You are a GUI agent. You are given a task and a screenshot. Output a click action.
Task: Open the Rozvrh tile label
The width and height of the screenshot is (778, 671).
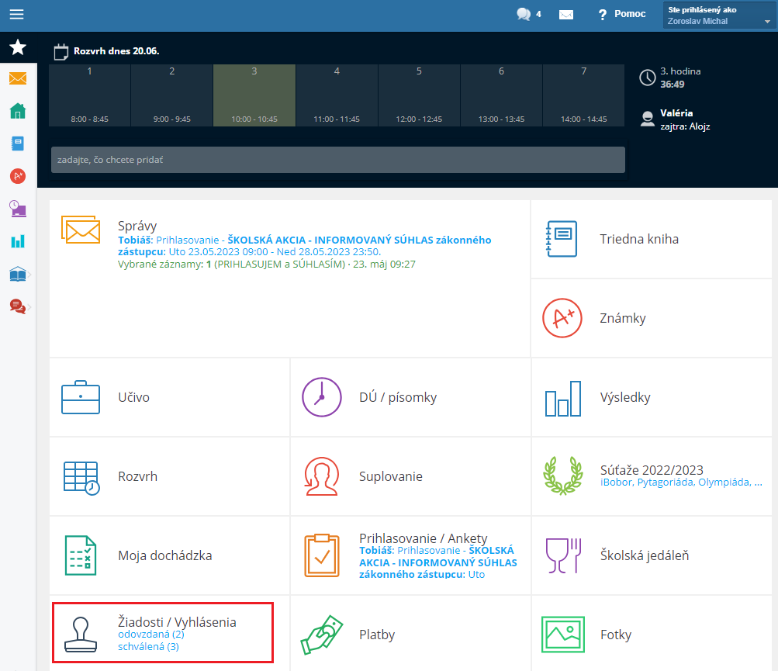(x=137, y=476)
